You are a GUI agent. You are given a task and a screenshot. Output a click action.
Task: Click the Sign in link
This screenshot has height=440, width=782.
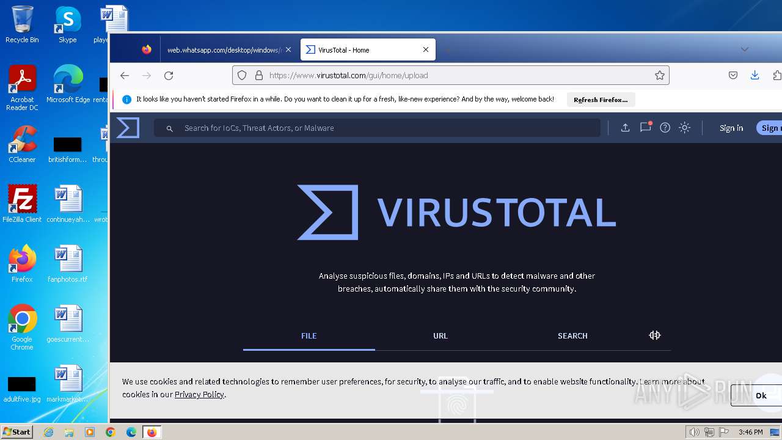(x=731, y=128)
